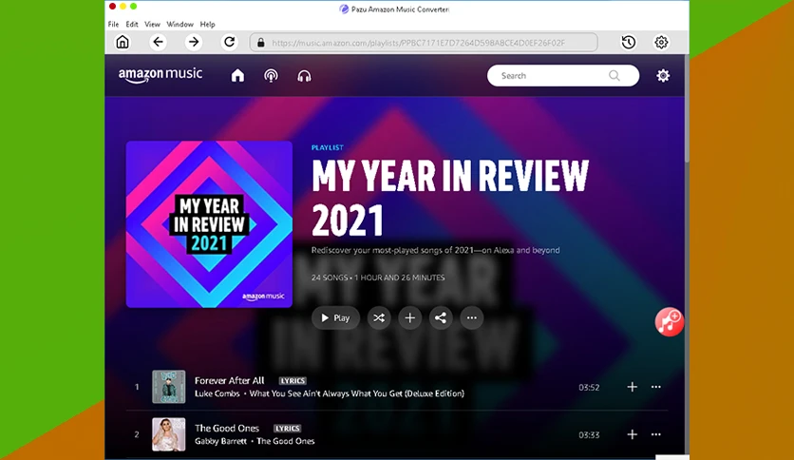Open the View menu

pos(152,24)
